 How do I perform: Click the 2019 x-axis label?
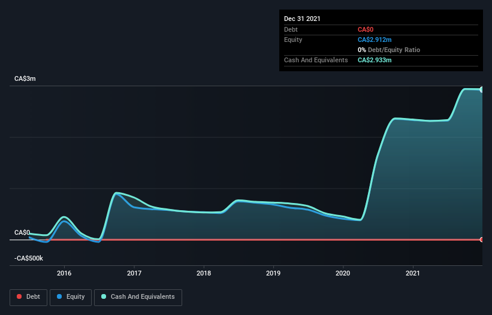click(x=273, y=273)
